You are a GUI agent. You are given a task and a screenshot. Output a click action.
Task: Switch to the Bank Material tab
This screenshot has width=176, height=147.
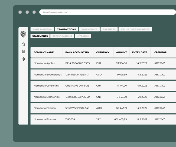click(42, 30)
